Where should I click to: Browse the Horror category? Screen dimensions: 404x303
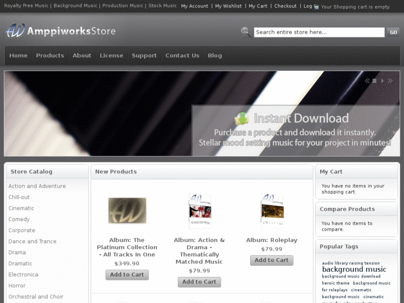pos(17,286)
